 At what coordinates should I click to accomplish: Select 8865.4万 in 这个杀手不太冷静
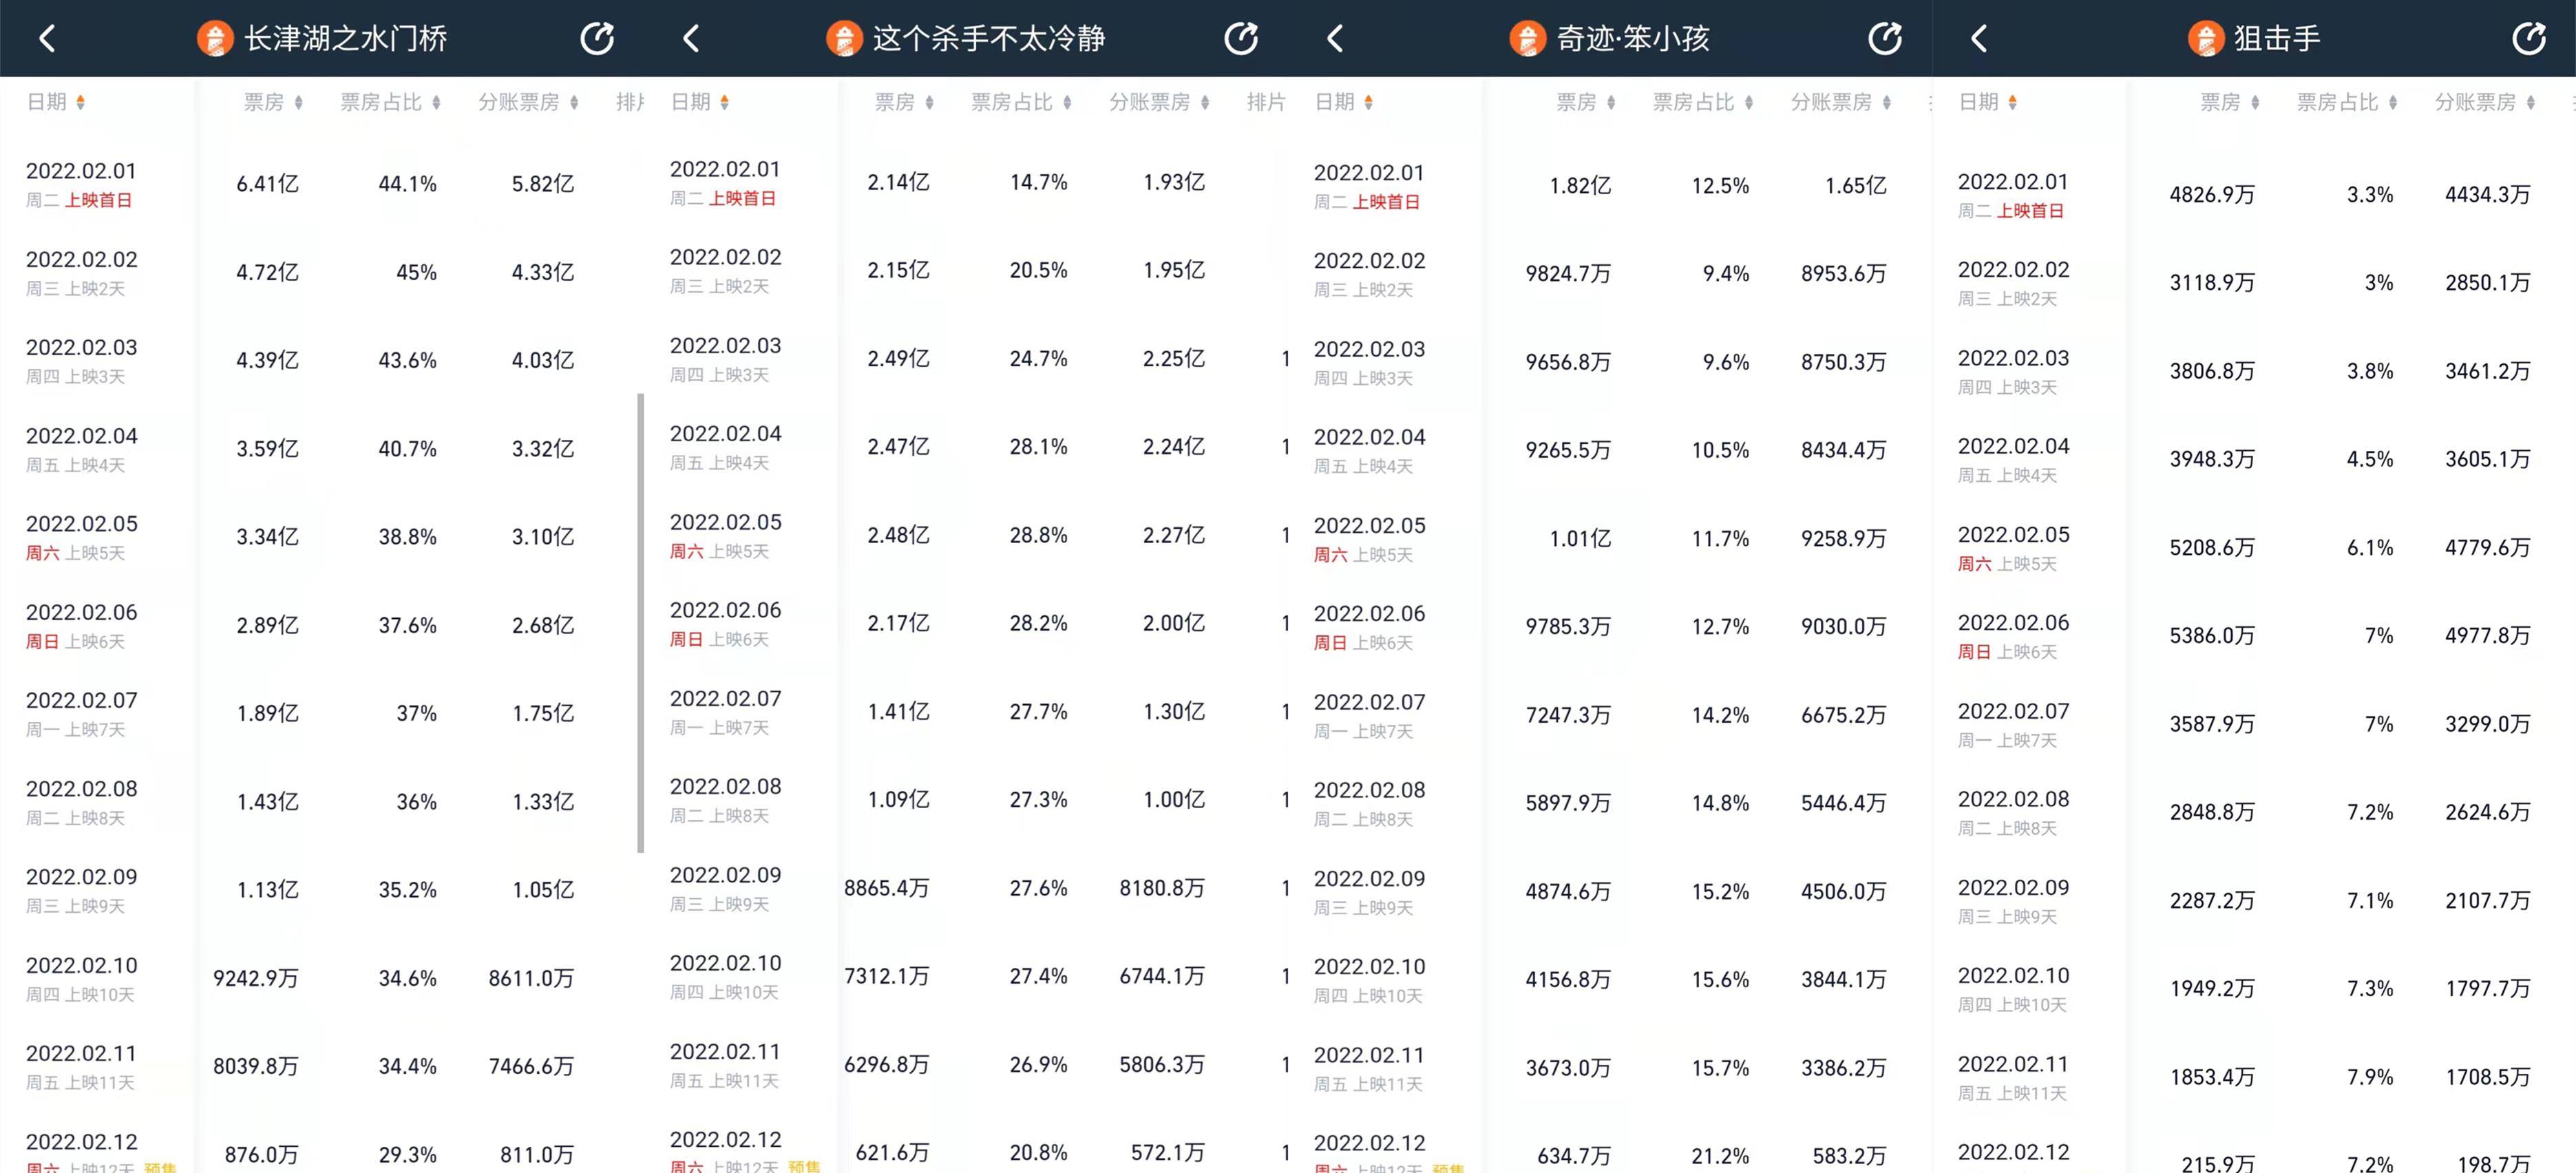pyautogui.click(x=887, y=888)
